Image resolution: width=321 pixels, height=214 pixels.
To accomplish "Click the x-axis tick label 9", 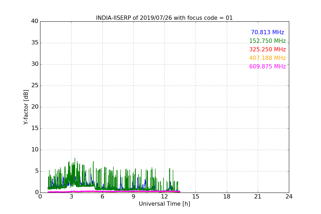I will (133, 197).
